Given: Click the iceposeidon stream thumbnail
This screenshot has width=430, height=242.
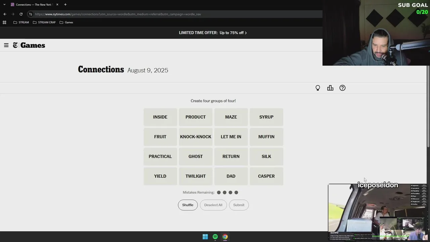Looking at the screenshot, I should click(378, 212).
